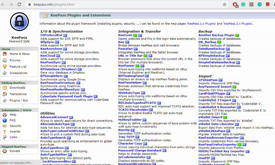Viewport: 275px width, 165px height.
Task: Go to the Downloads page
Action: point(17,87)
